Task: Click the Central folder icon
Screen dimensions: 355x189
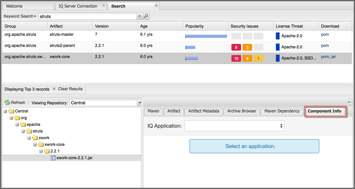Action: [x=11, y=111]
